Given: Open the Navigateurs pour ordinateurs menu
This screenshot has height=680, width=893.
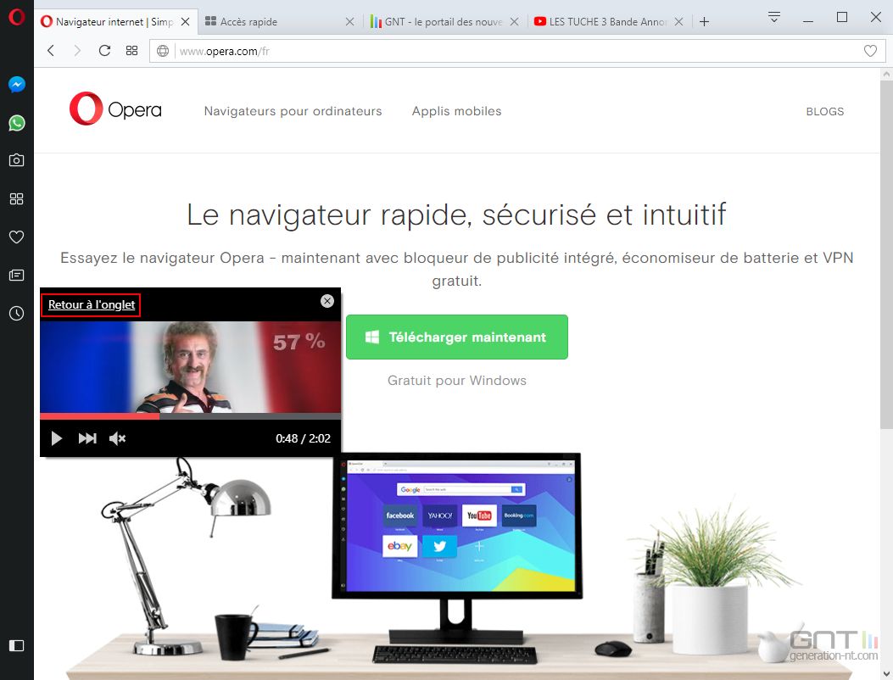Looking at the screenshot, I should [x=293, y=111].
